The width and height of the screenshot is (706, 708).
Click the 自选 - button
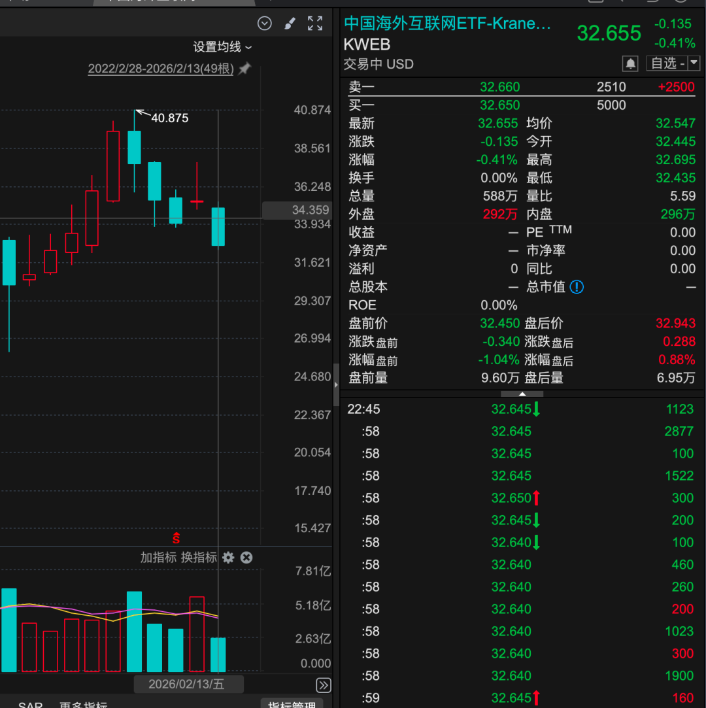coord(667,63)
